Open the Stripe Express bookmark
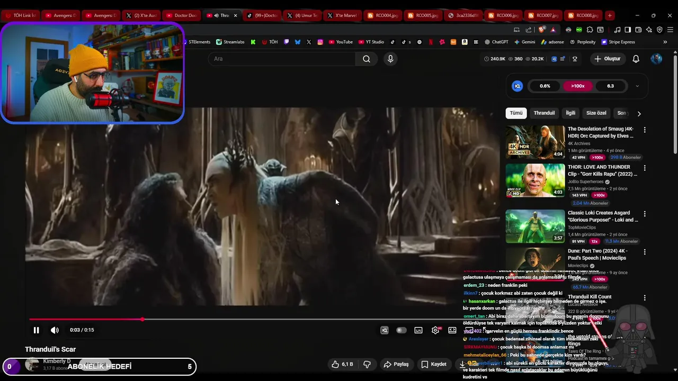The width and height of the screenshot is (678, 381). [618, 42]
